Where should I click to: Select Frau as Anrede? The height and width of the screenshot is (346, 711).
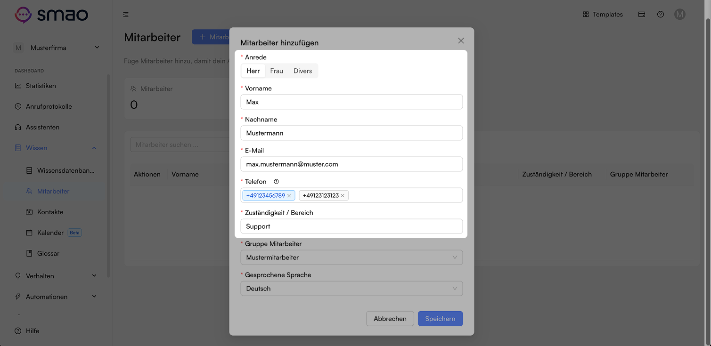[x=277, y=71]
